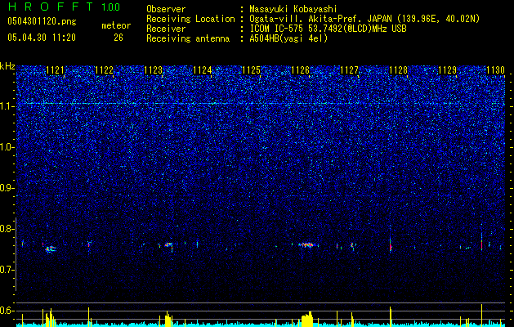Click the meteor echo cluster below 1121
Image resolution: width=514 pixels, height=327 pixels.
click(51, 249)
